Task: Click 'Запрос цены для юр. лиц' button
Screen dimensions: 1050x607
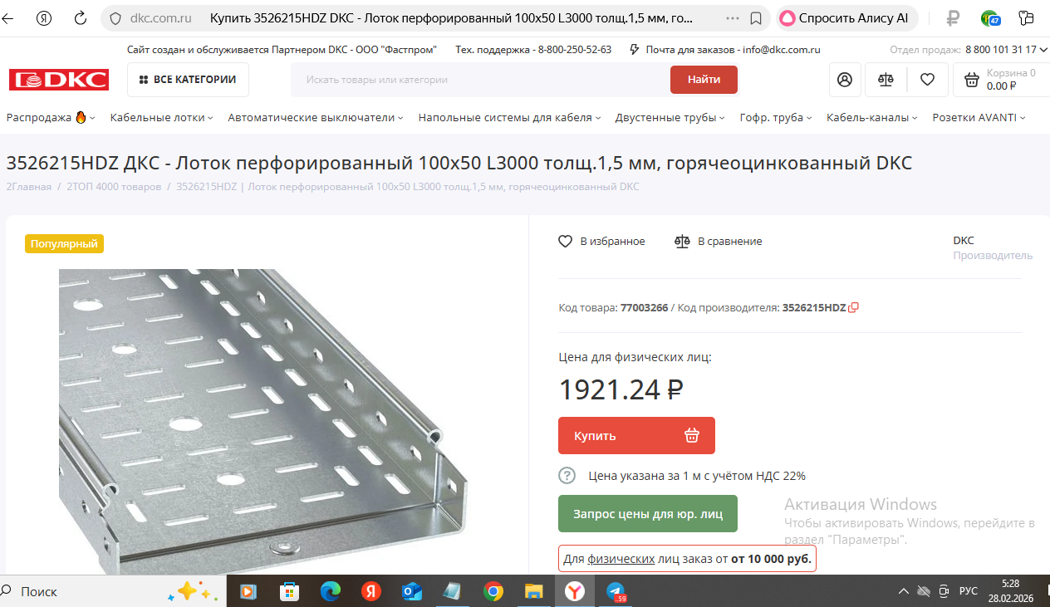Action: 648,514
